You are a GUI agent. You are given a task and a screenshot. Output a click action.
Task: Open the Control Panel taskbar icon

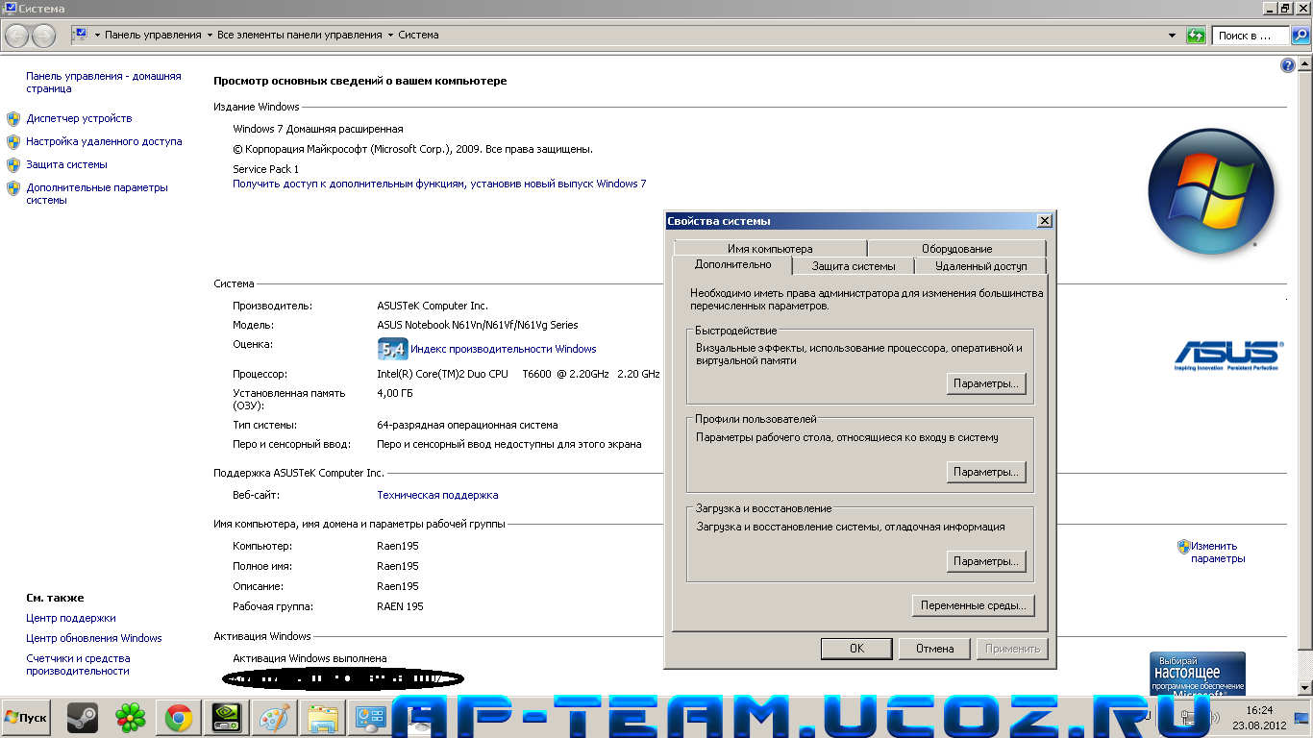click(x=370, y=718)
